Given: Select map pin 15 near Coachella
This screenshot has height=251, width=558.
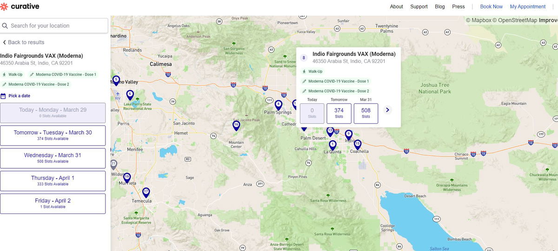Looking at the screenshot, I should pos(357,144).
